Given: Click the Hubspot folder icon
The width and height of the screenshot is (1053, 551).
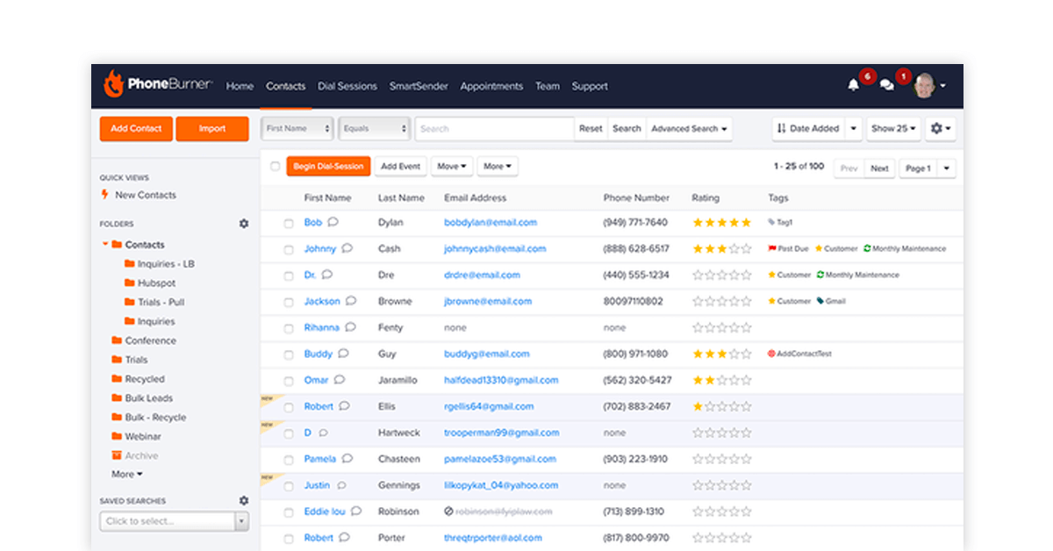Looking at the screenshot, I should click(130, 283).
